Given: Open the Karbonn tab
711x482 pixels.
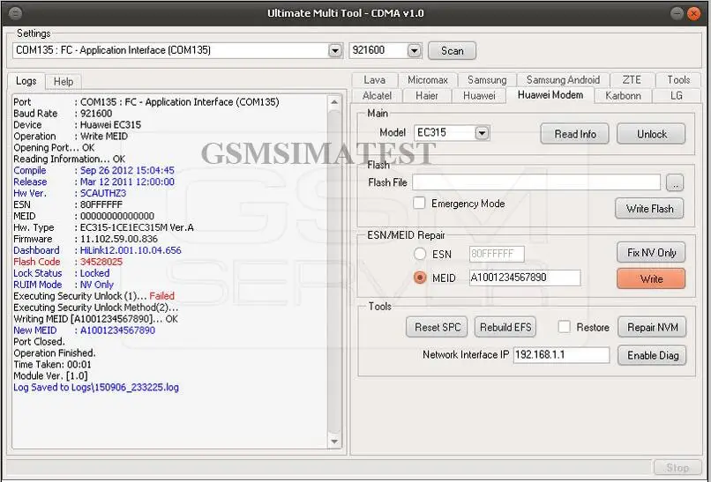Looking at the screenshot, I should pos(623,95).
